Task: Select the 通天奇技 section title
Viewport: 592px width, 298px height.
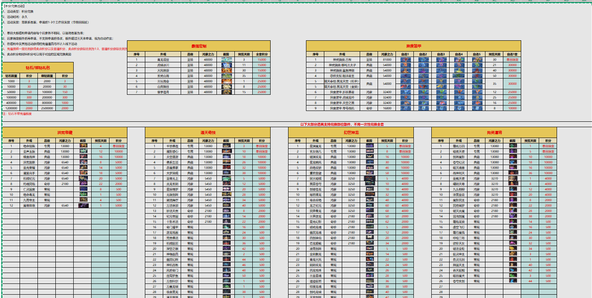Action: click(208, 133)
